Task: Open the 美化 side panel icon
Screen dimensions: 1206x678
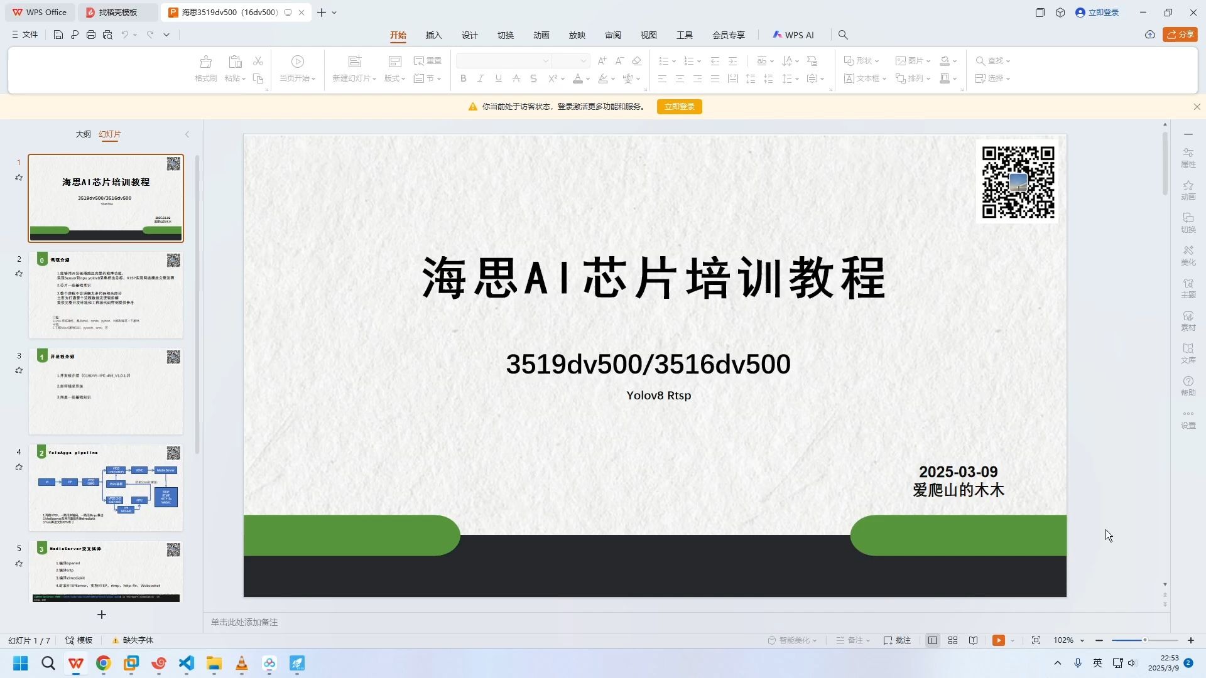Action: (1188, 256)
